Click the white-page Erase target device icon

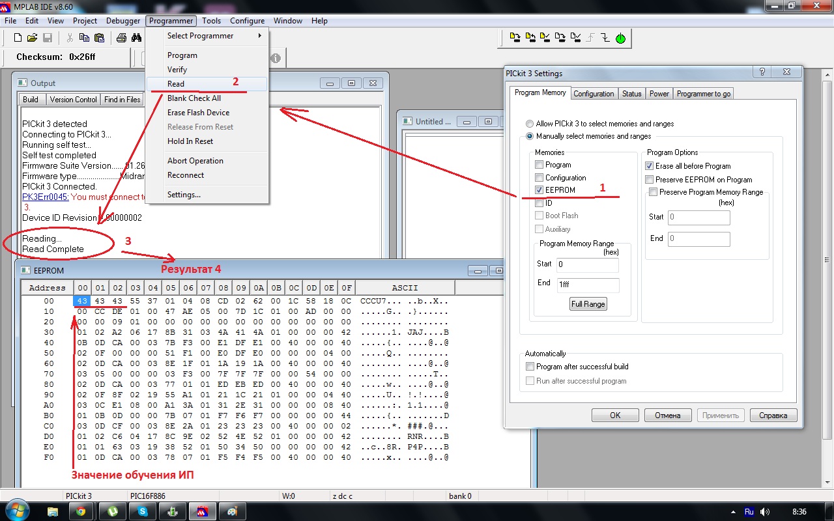(560, 38)
